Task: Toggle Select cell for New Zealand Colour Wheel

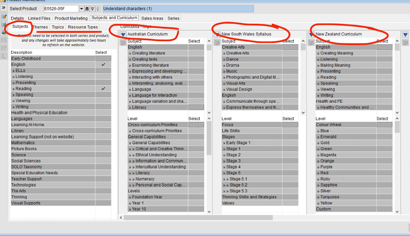Action: pos(384,125)
